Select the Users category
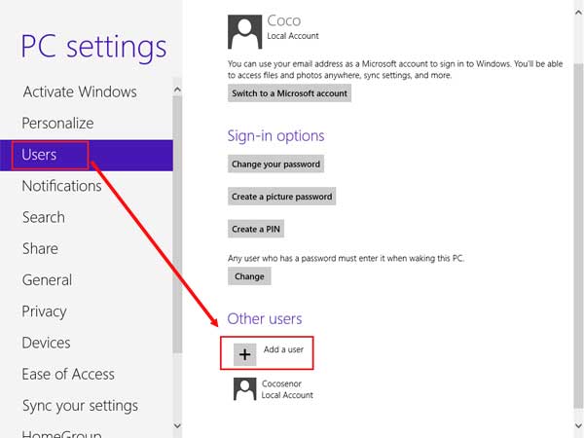The width and height of the screenshot is (584, 438). point(87,155)
